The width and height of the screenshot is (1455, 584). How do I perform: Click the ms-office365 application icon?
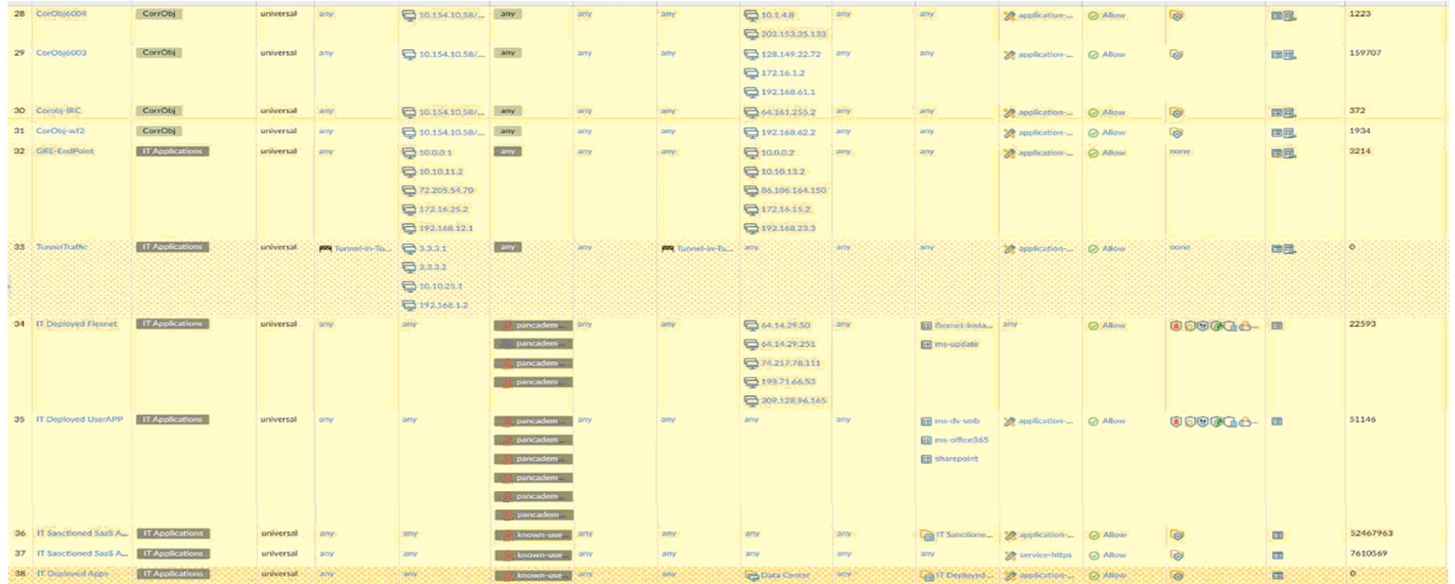[926, 440]
